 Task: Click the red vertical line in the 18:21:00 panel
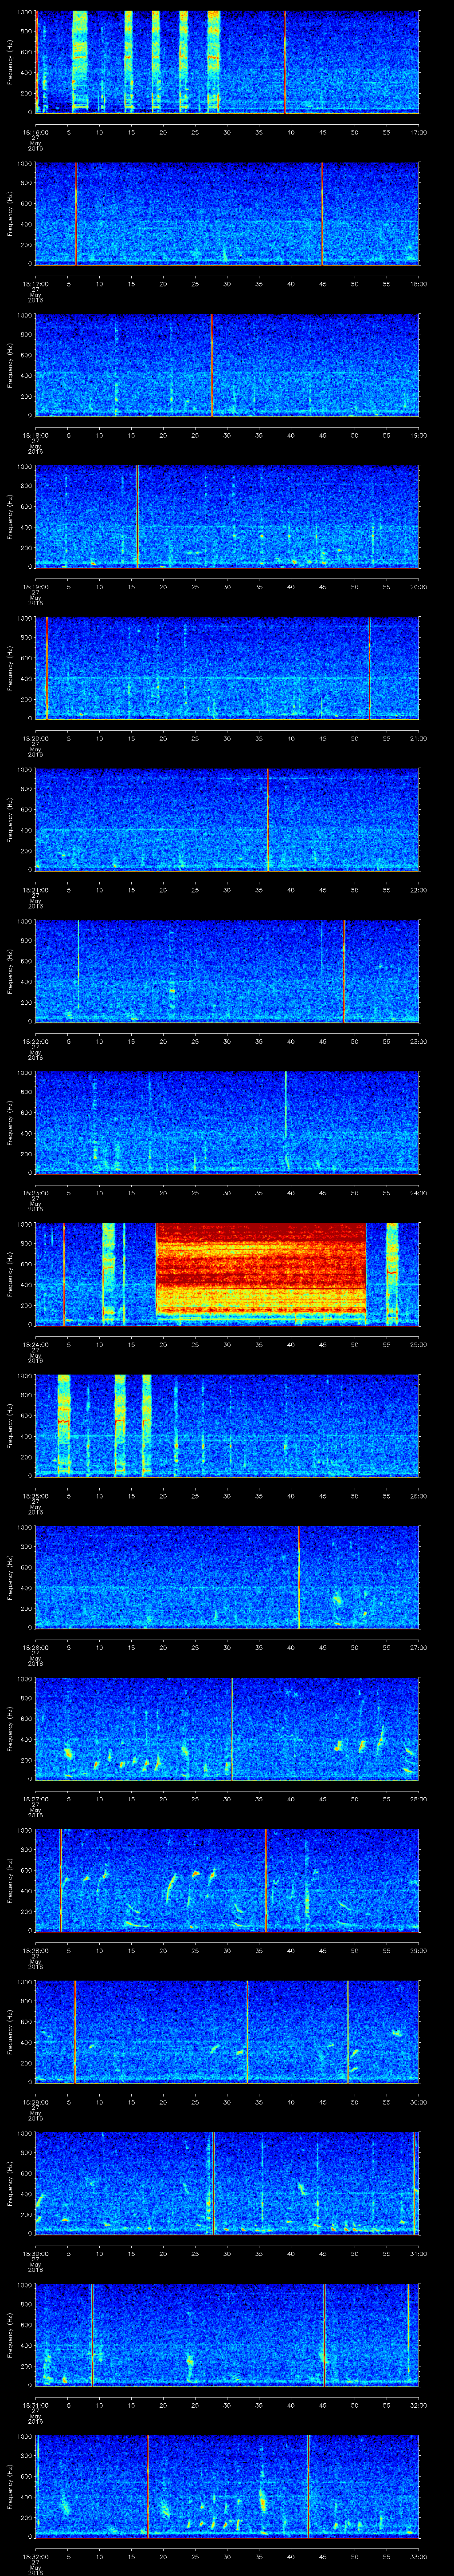coord(267,819)
